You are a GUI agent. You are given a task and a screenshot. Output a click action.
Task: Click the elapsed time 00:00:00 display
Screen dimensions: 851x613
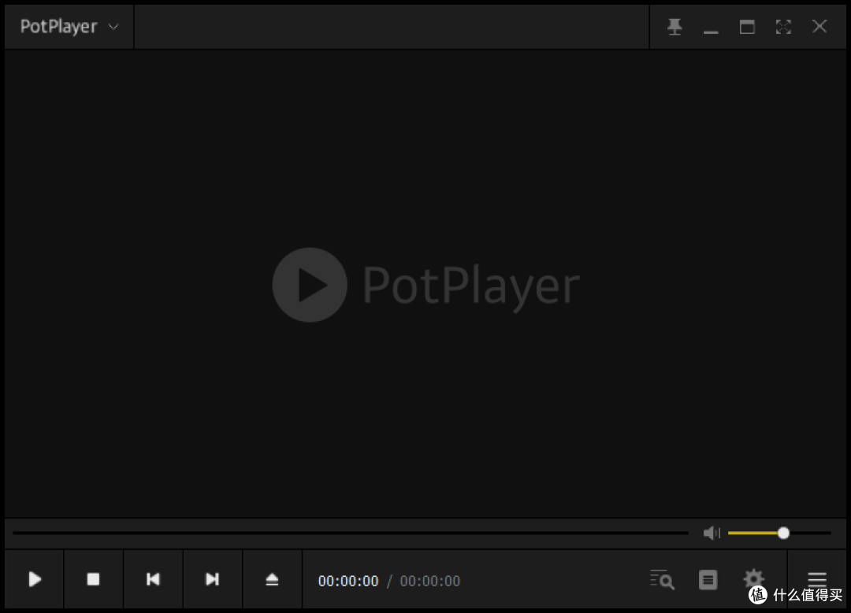point(348,581)
